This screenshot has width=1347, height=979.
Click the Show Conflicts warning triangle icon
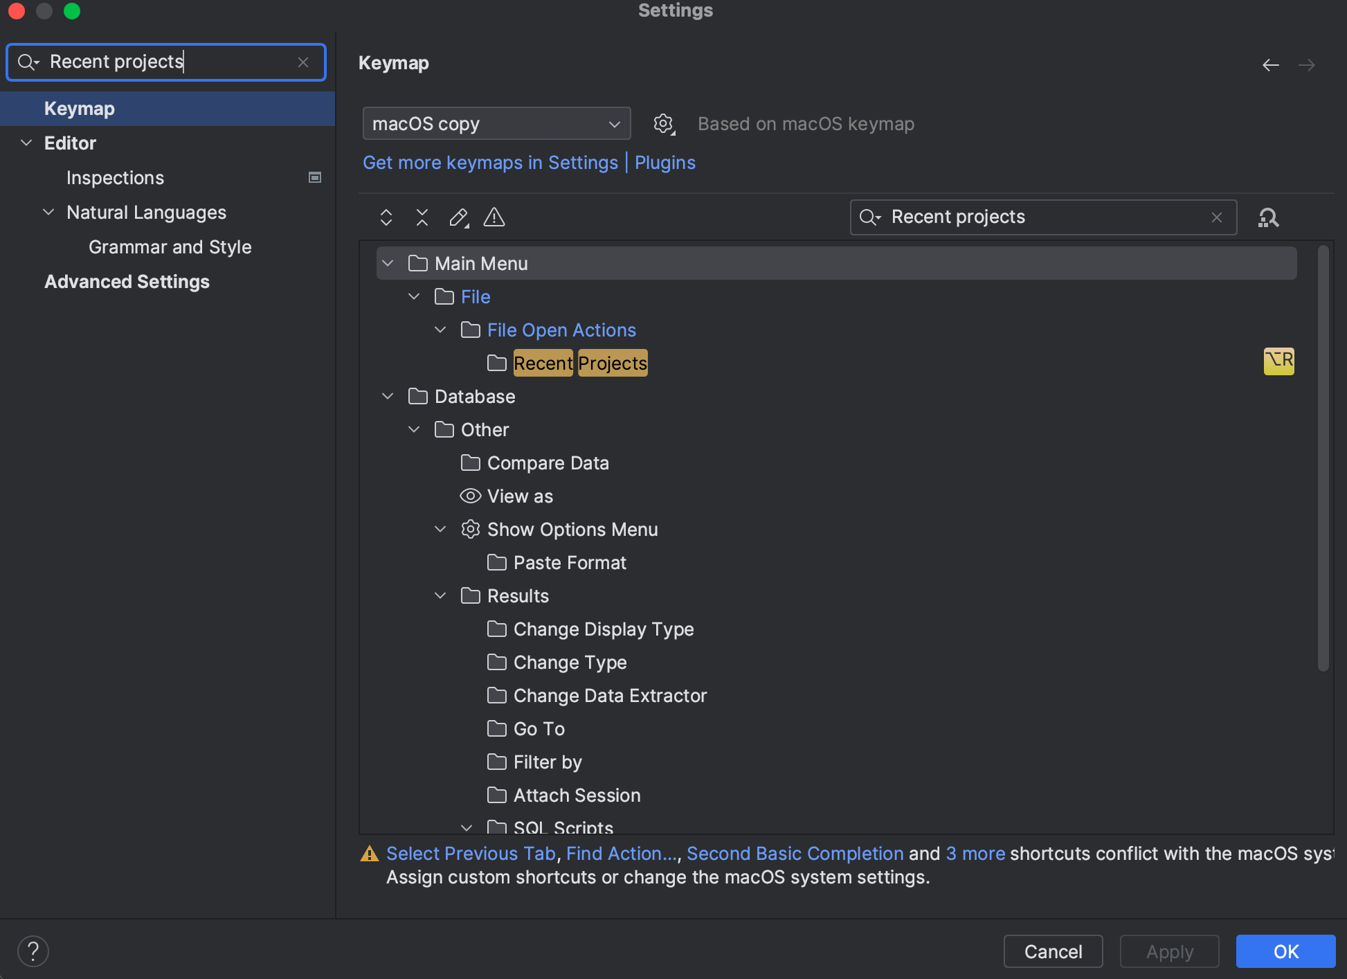pos(494,217)
